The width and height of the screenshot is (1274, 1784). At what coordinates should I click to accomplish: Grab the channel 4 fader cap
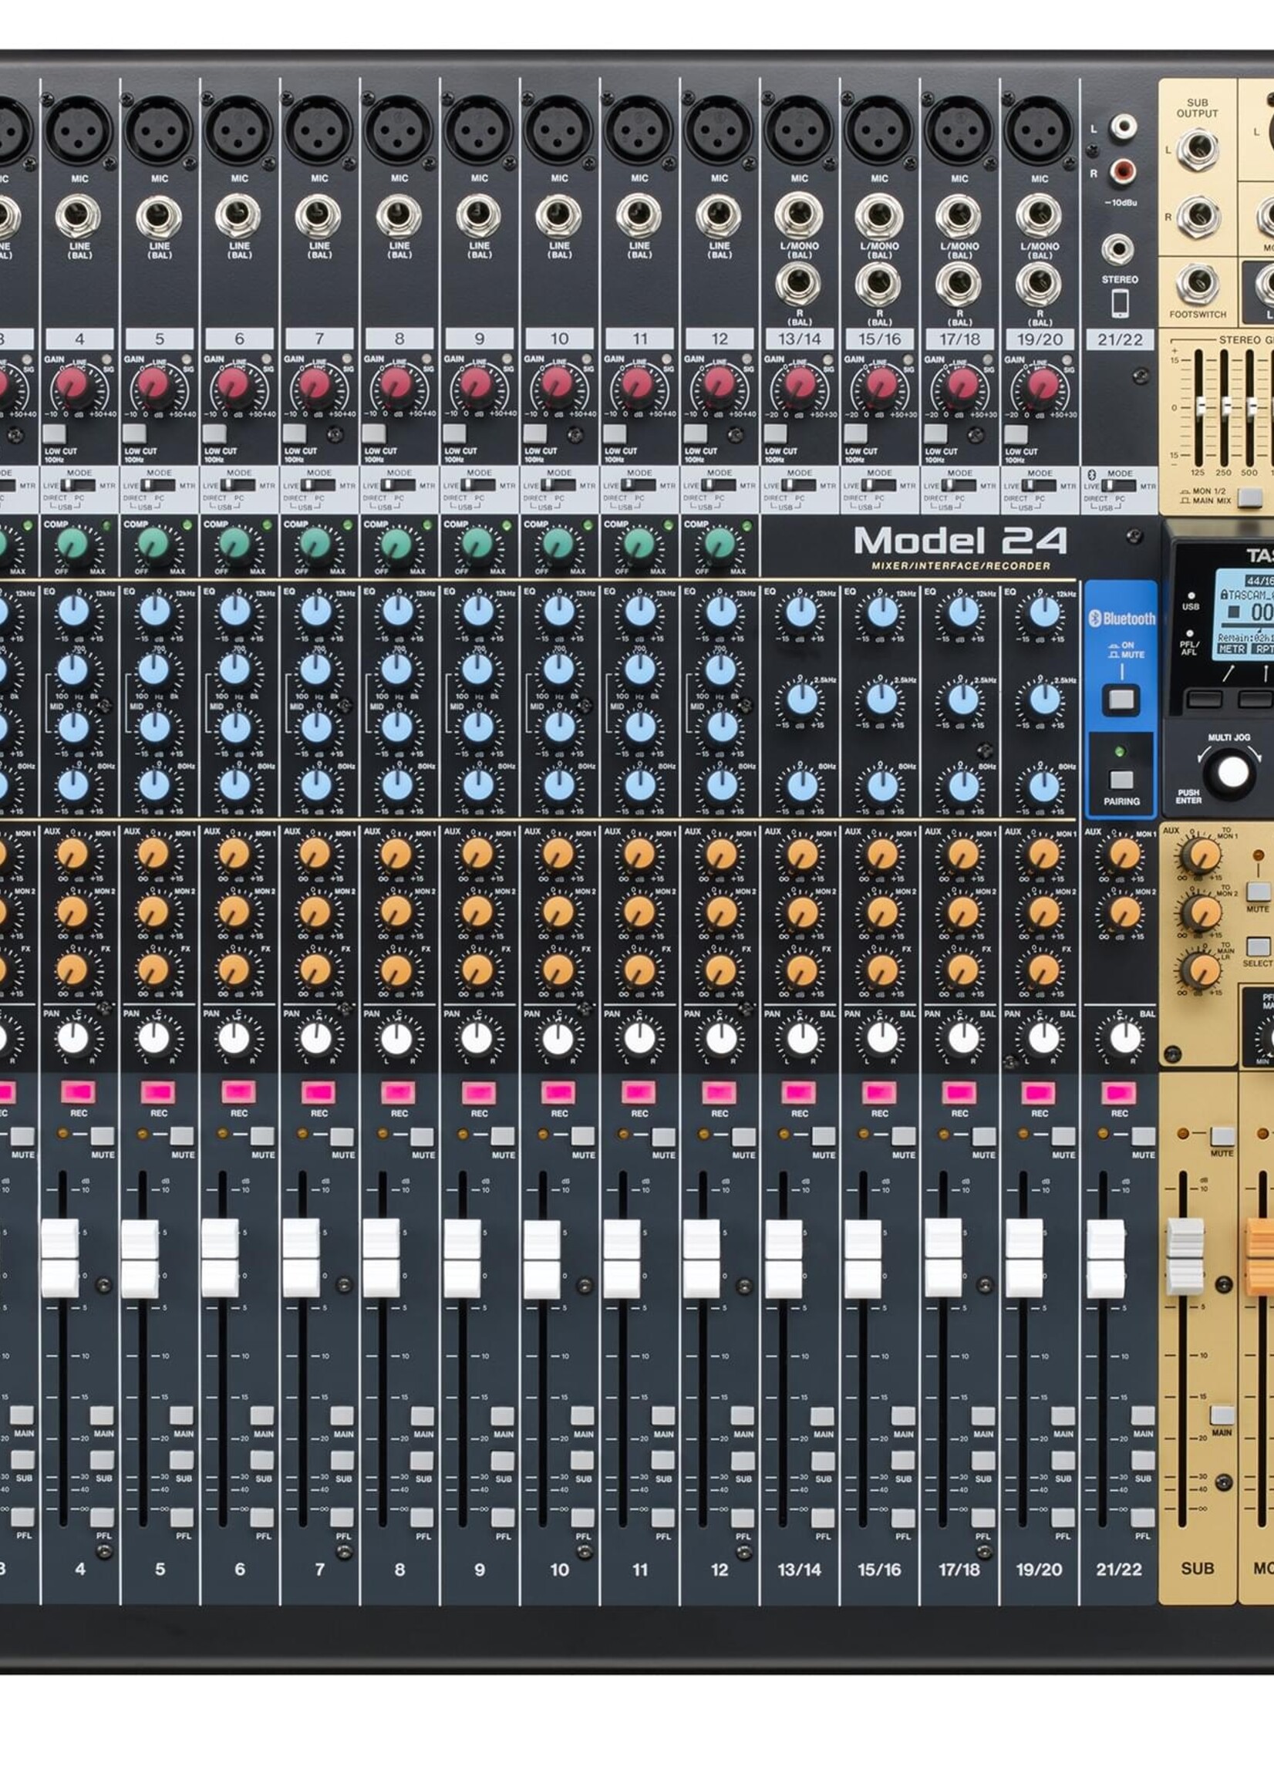coord(60,1259)
